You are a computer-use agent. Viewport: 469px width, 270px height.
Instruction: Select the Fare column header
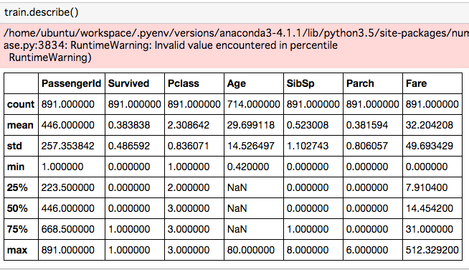(x=416, y=83)
